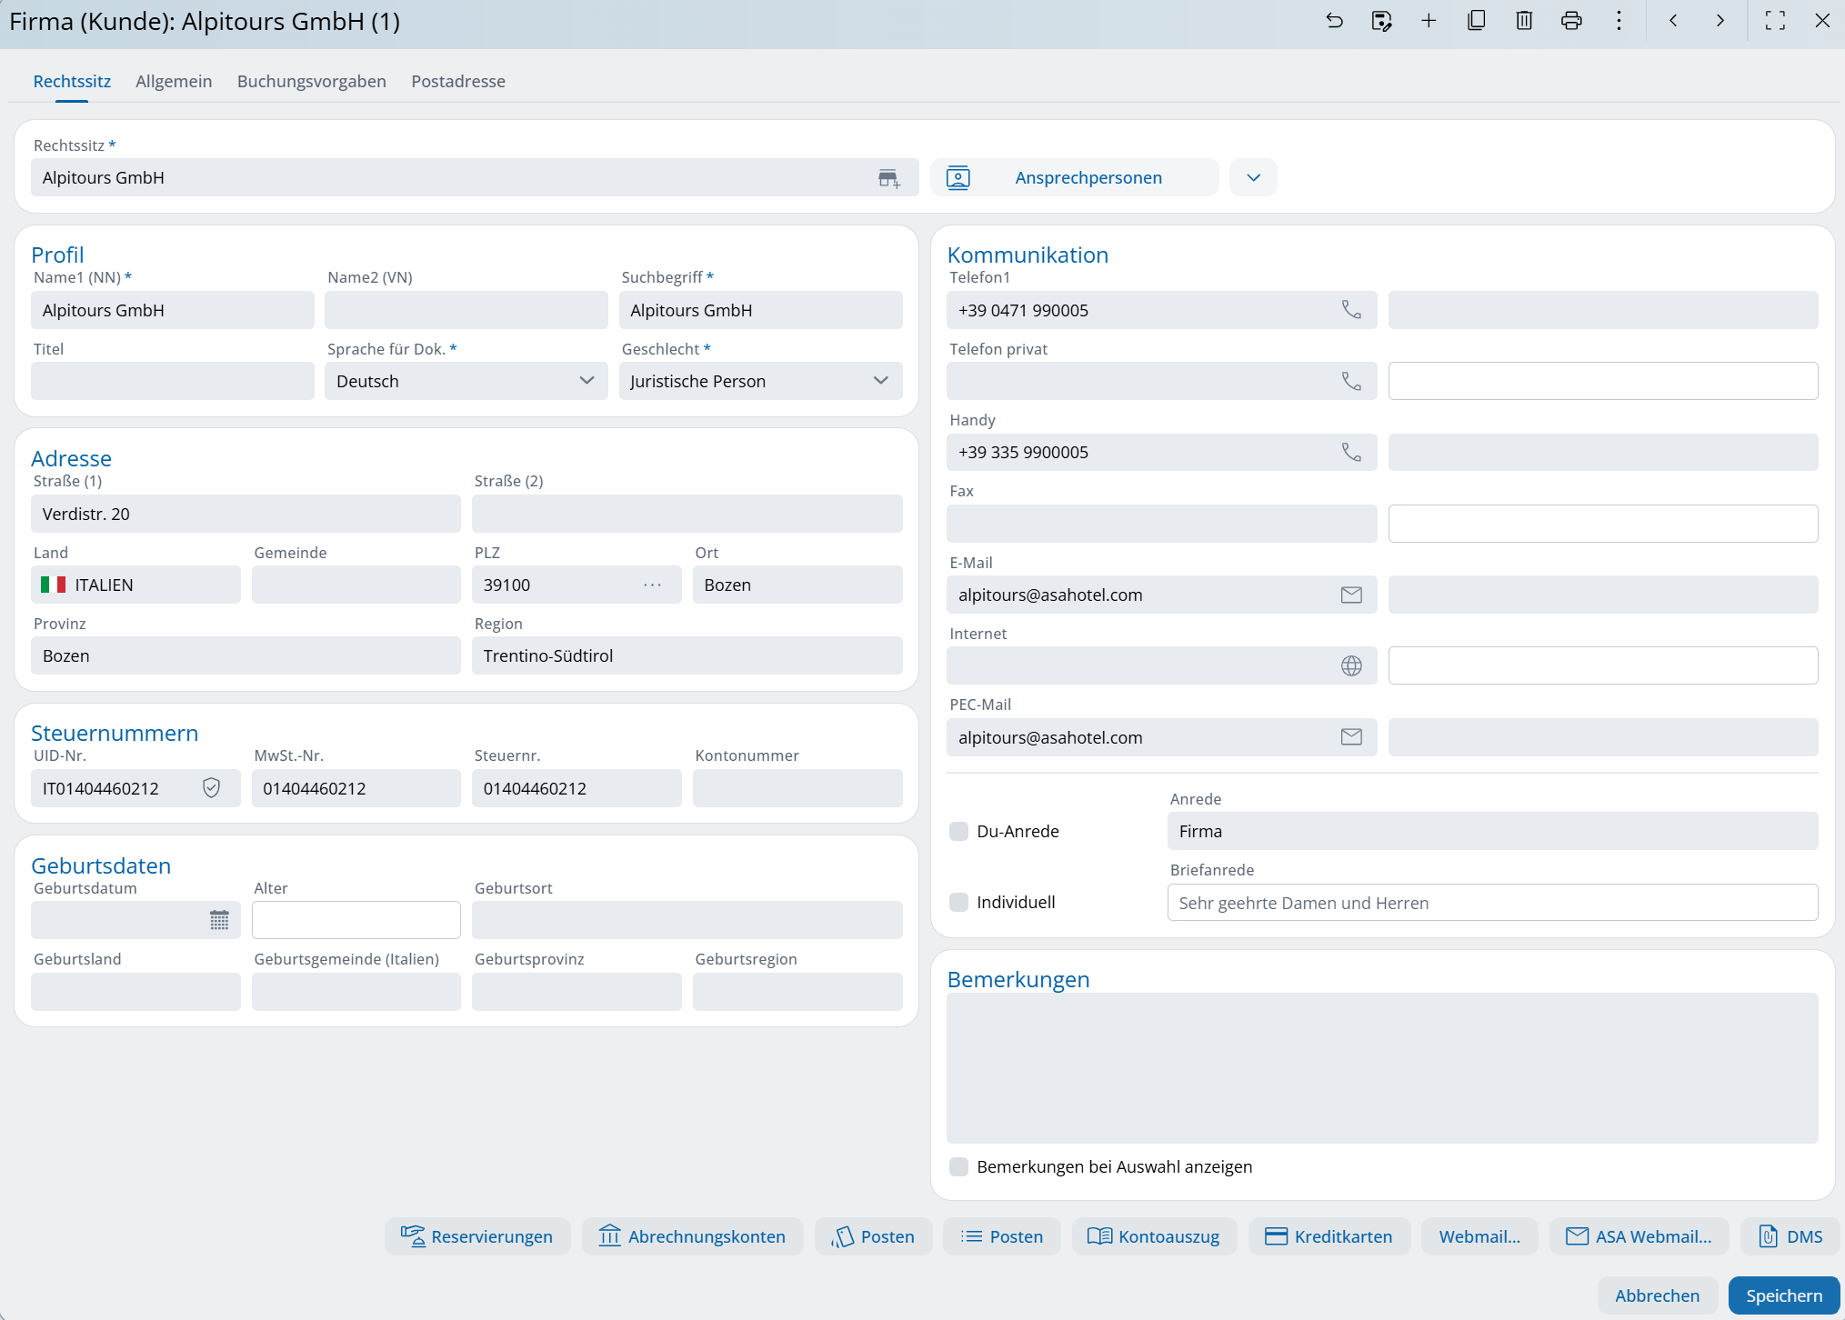Click the phone icon next to Telefon1
The width and height of the screenshot is (1845, 1320).
[x=1351, y=310]
